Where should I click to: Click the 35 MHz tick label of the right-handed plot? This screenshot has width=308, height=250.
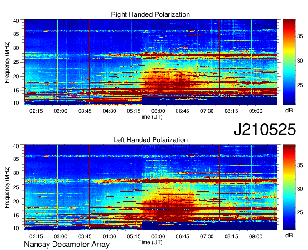coord(16,34)
